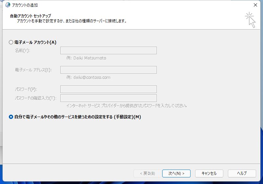Click the globe icon in the title bar

pos(8,5)
